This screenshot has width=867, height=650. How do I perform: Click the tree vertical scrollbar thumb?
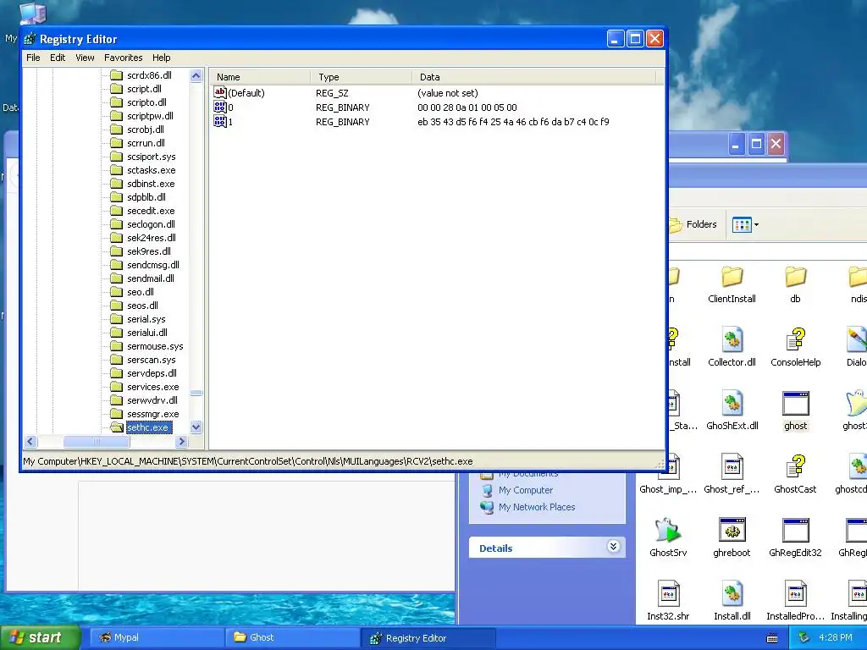196,393
